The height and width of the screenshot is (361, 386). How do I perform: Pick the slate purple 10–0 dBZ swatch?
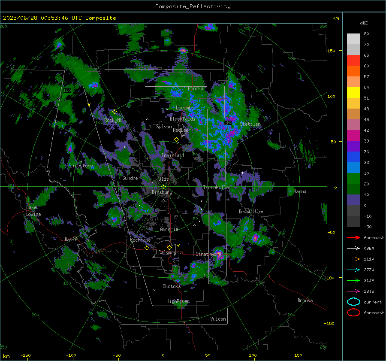[353, 200]
